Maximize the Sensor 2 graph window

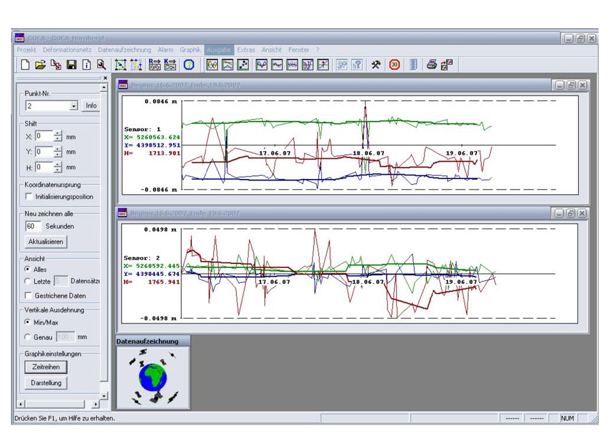coord(570,213)
